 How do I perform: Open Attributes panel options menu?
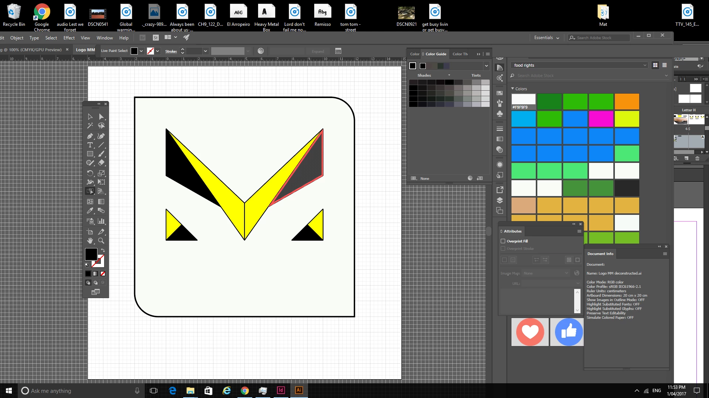pos(579,231)
